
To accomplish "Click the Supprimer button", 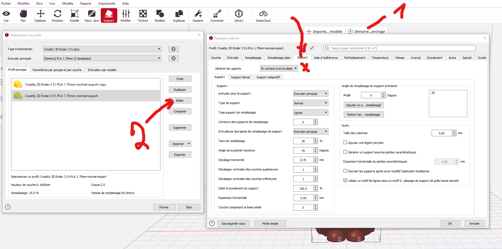I will click(x=180, y=128).
